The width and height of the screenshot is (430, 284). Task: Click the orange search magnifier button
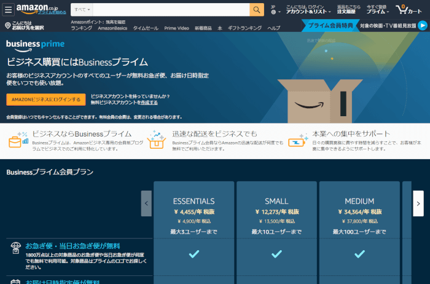pyautogui.click(x=257, y=9)
